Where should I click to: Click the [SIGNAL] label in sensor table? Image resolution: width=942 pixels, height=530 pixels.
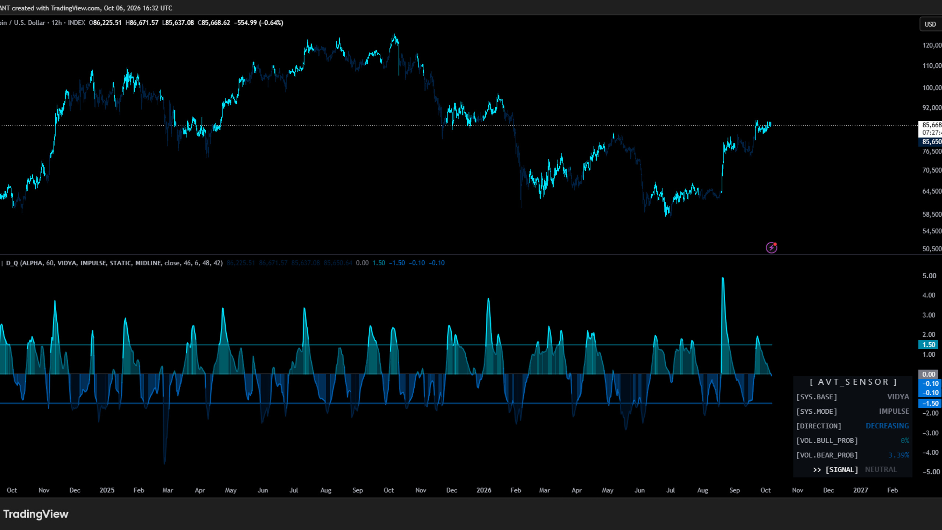tap(842, 470)
